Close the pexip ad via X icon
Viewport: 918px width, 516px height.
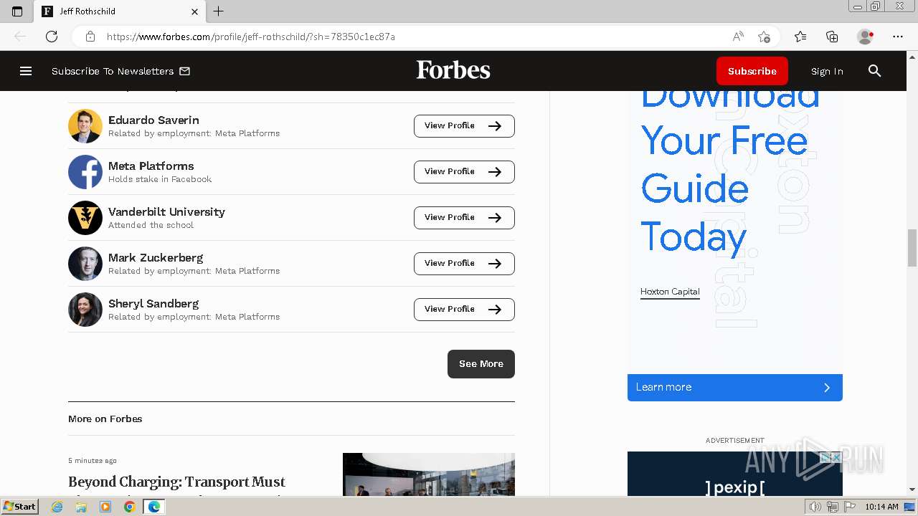pyautogui.click(x=836, y=457)
